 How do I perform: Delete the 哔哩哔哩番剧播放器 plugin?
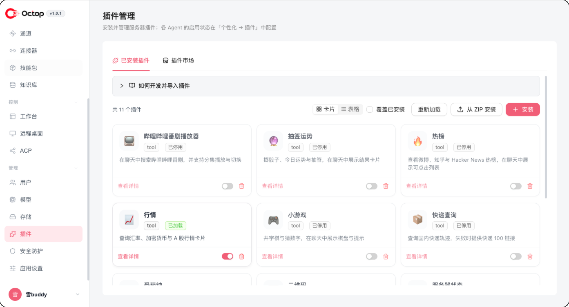click(241, 186)
